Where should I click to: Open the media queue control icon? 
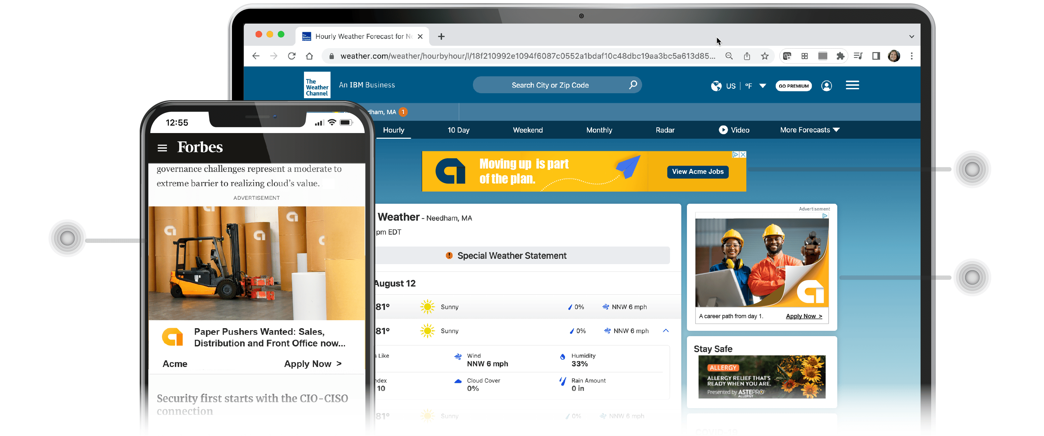coord(858,56)
